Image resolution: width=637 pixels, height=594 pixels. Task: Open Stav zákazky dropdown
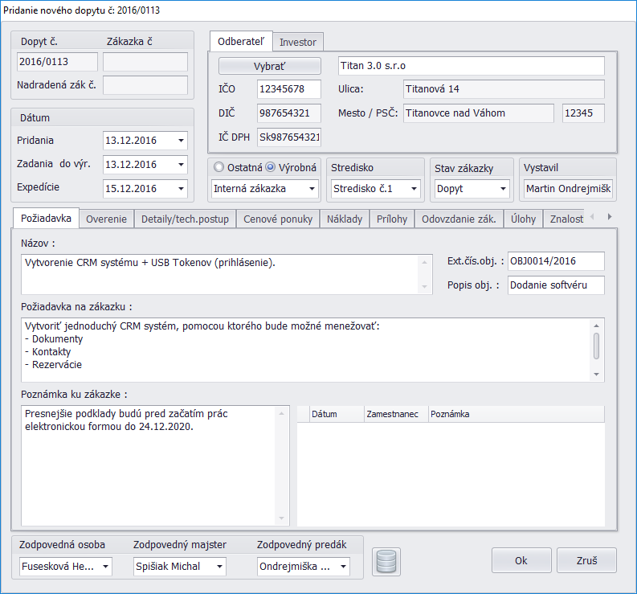tap(503, 189)
